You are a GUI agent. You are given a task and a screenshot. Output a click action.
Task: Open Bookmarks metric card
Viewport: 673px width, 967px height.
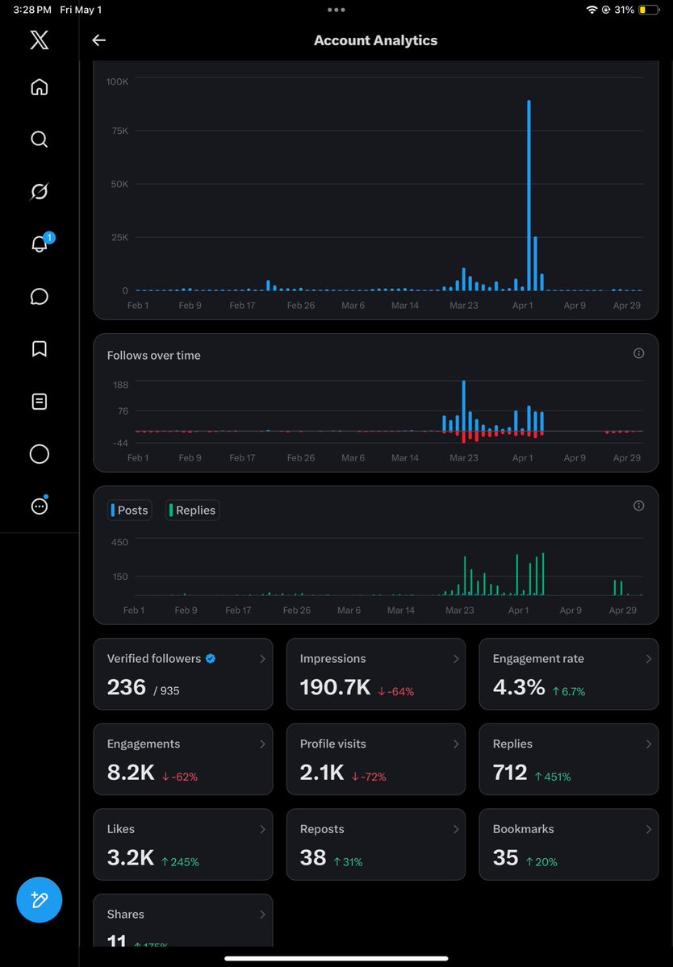569,844
